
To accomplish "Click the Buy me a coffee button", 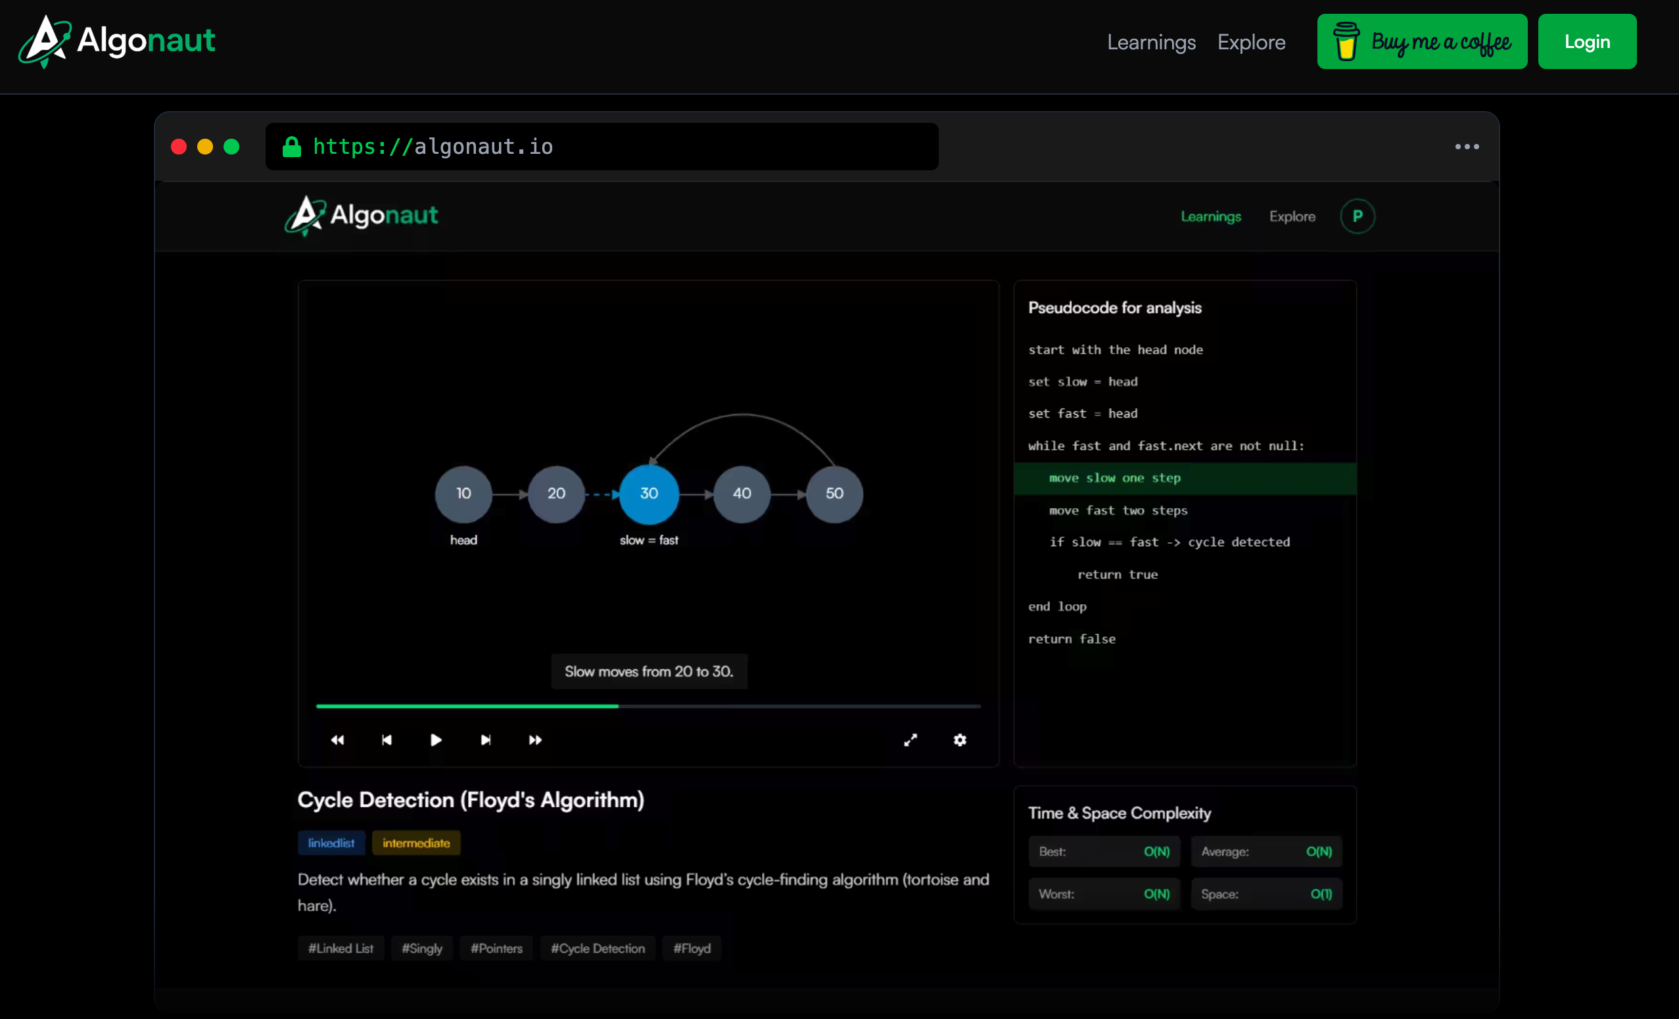I will pos(1421,41).
